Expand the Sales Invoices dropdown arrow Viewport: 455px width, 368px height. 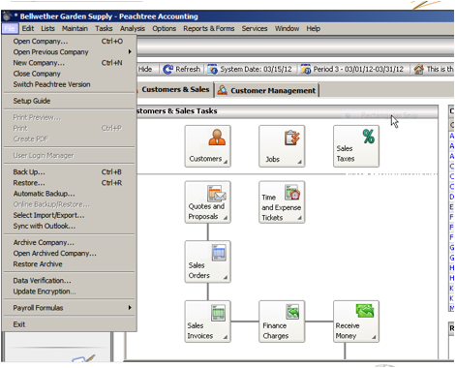(x=226, y=337)
